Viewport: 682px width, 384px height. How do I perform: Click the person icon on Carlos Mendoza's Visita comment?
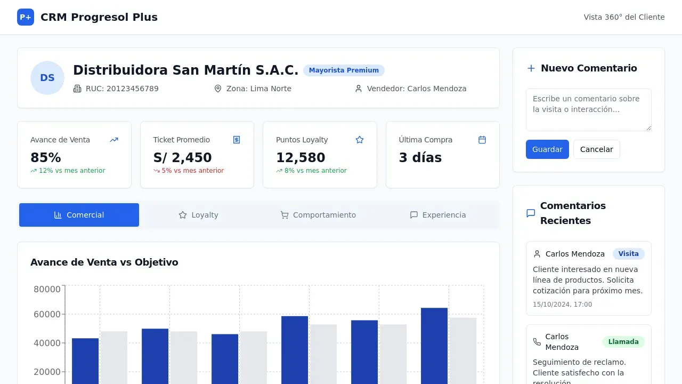pos(537,253)
